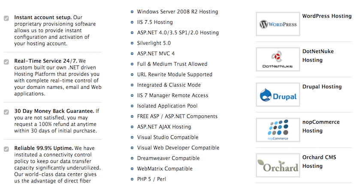Select the nopCommerce logo image

pyautogui.click(x=278, y=130)
